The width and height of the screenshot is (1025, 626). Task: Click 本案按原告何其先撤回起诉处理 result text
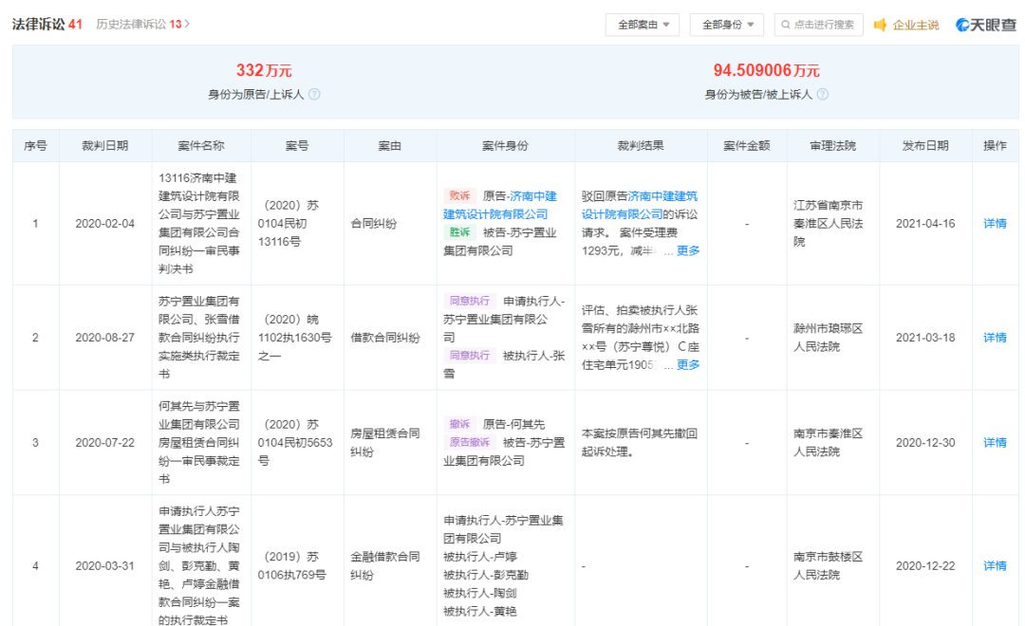pyautogui.click(x=640, y=442)
